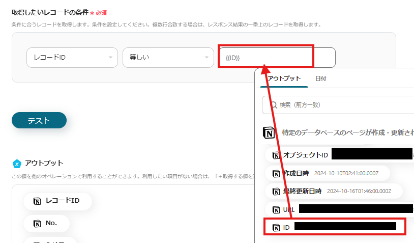Open the レコードID field dropdown
The height and width of the screenshot is (243, 414).
(x=72, y=58)
